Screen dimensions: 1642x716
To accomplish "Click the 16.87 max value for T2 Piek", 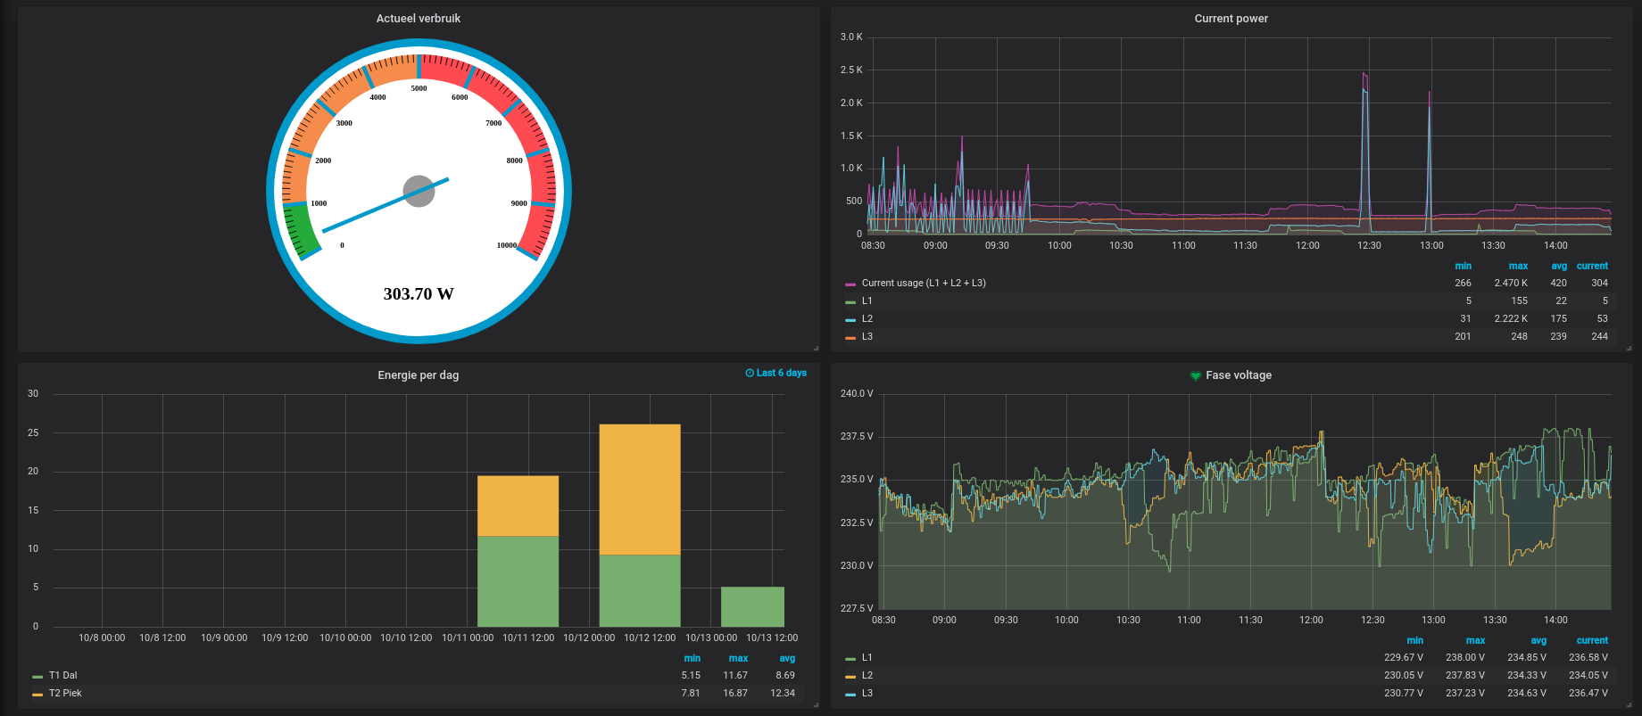I will 735,693.
